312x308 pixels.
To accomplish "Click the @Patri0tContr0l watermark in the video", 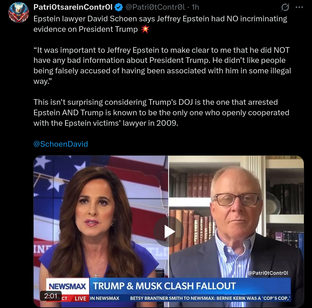I will coord(268,273).
